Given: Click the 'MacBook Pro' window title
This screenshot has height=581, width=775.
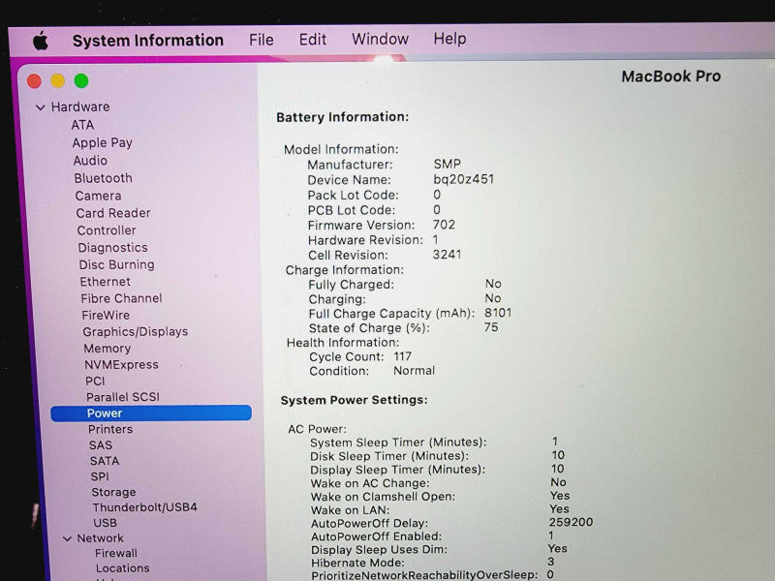Looking at the screenshot, I should click(670, 76).
